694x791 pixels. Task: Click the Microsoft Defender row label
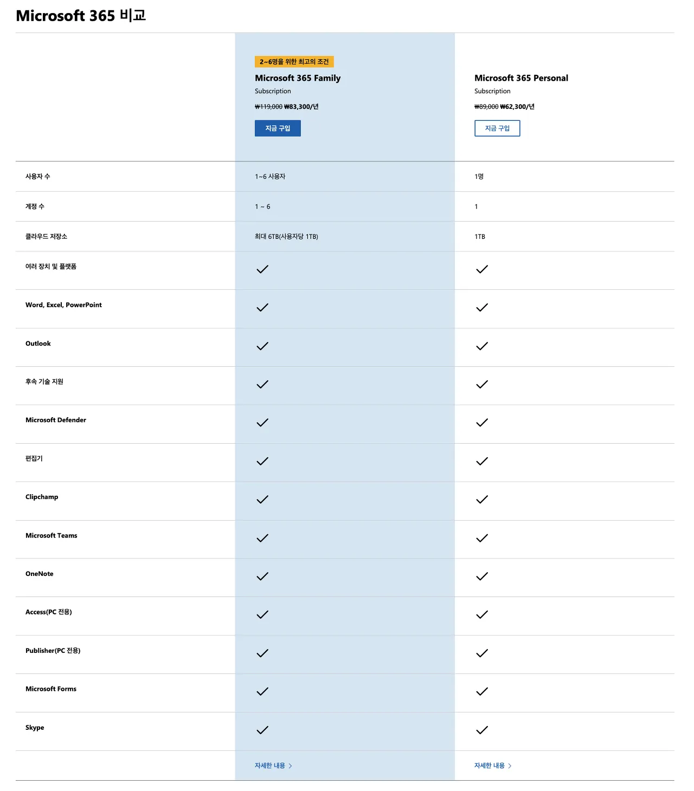(x=56, y=420)
